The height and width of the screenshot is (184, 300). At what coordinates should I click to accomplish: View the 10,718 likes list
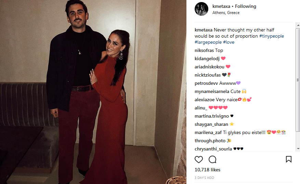(x=207, y=170)
